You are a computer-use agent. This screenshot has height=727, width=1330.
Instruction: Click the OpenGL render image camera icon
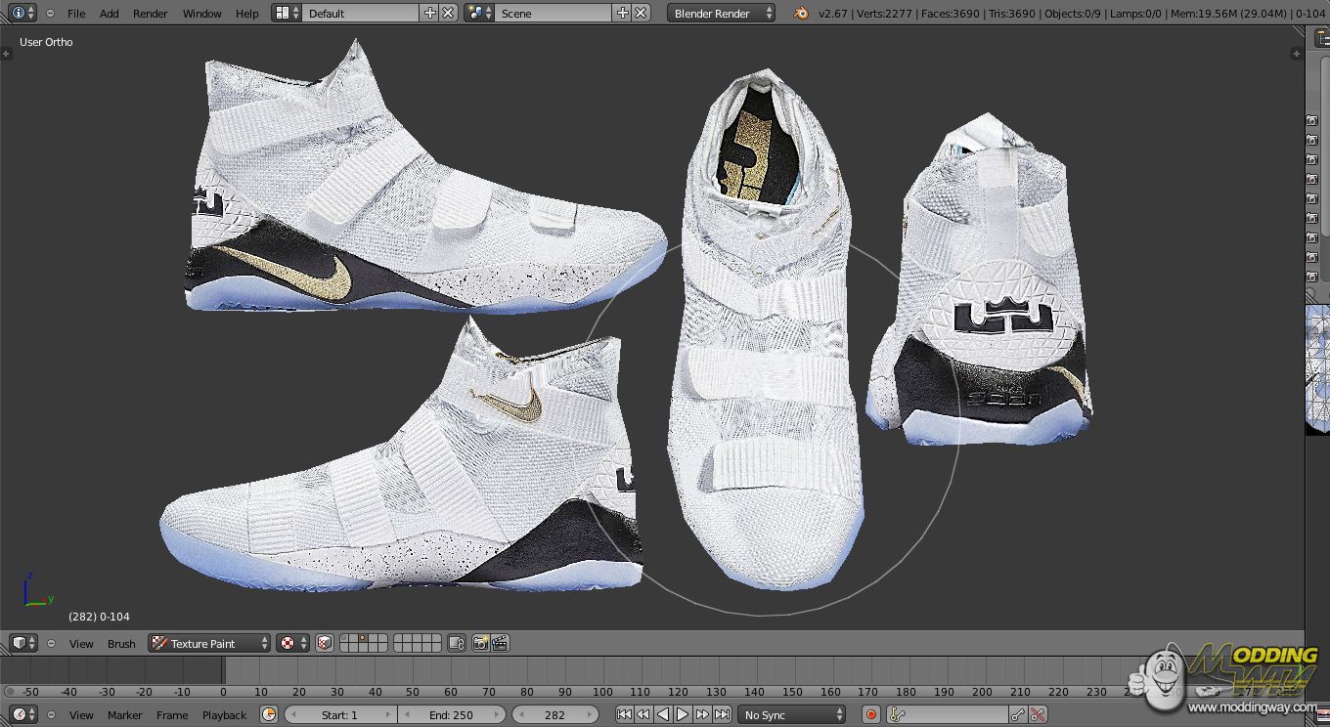point(480,643)
